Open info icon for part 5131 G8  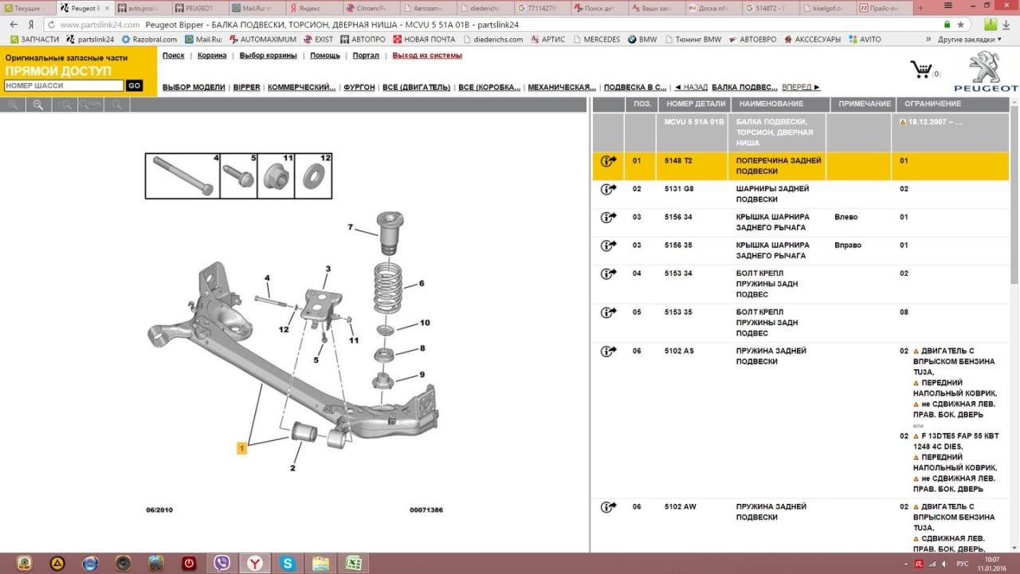tap(608, 190)
